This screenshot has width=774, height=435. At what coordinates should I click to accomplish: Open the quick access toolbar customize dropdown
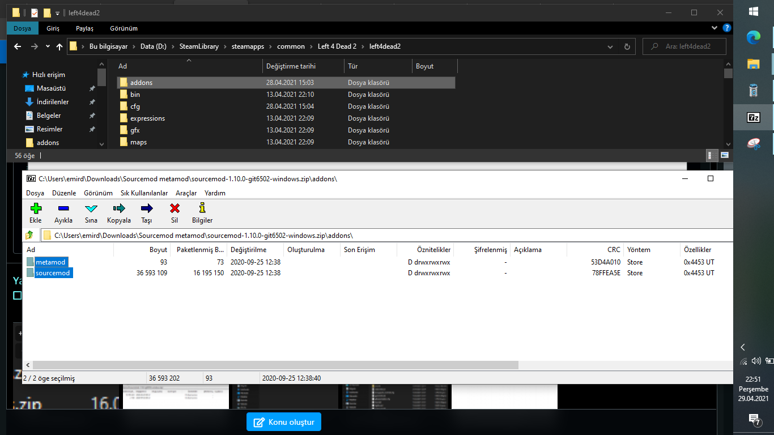click(x=58, y=13)
